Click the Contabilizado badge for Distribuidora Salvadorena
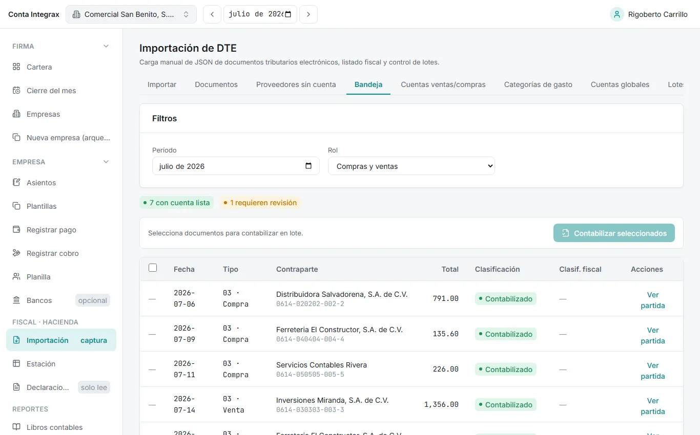700x435 pixels. (506, 299)
